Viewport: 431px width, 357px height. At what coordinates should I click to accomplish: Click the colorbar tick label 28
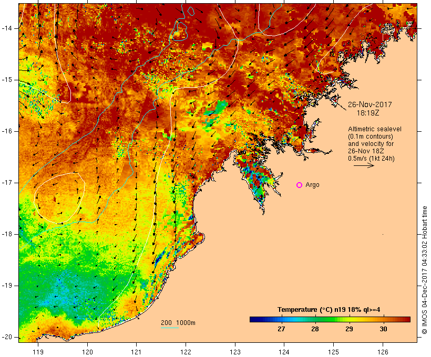click(315, 329)
